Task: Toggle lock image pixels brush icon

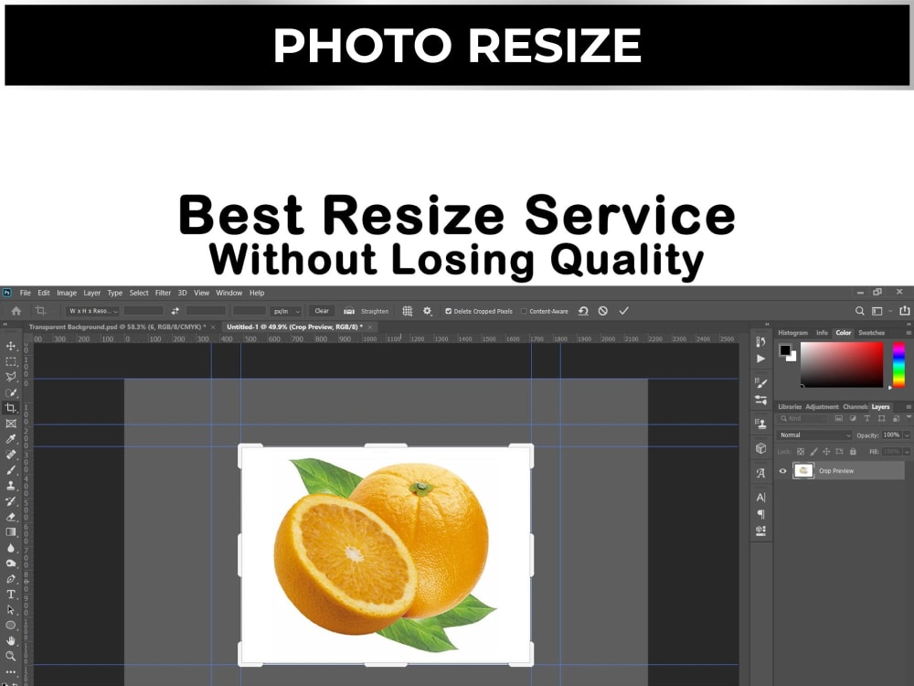Action: (x=813, y=452)
